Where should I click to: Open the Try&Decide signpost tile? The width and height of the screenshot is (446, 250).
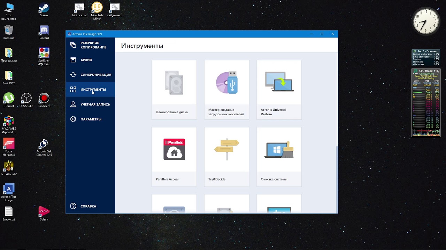pyautogui.click(x=227, y=157)
